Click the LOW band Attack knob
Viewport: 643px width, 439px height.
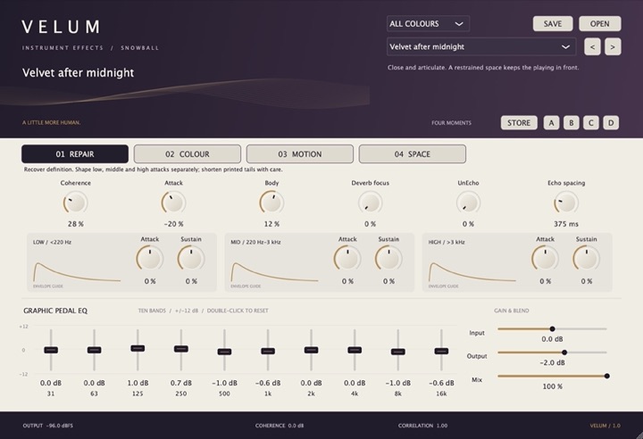[x=150, y=259]
